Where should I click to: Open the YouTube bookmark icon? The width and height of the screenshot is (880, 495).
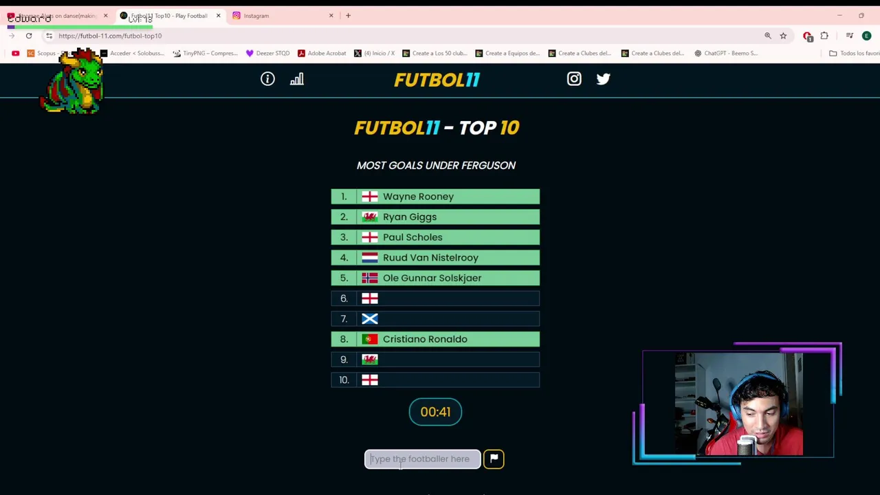point(15,53)
